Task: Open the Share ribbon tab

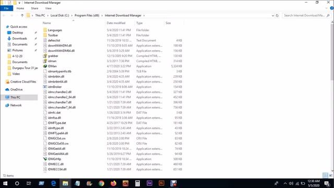Action: click(x=34, y=8)
